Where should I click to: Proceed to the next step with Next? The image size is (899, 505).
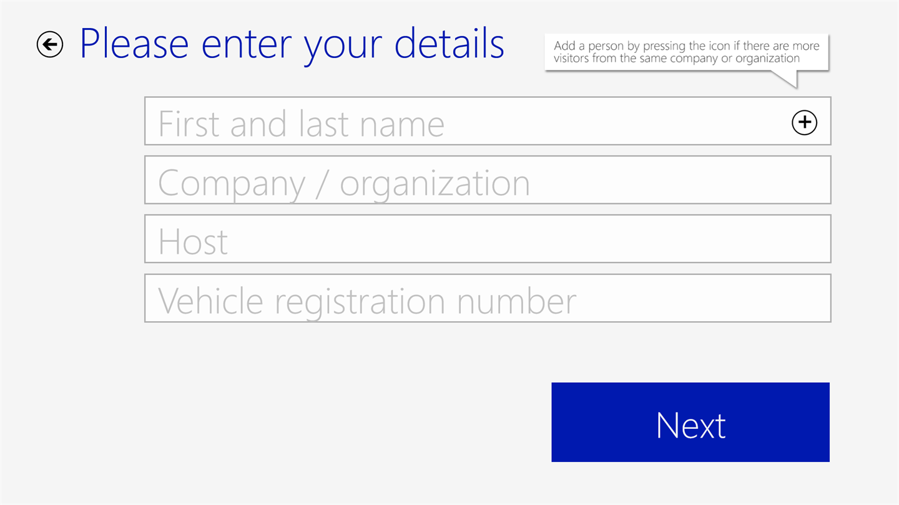pyautogui.click(x=690, y=422)
